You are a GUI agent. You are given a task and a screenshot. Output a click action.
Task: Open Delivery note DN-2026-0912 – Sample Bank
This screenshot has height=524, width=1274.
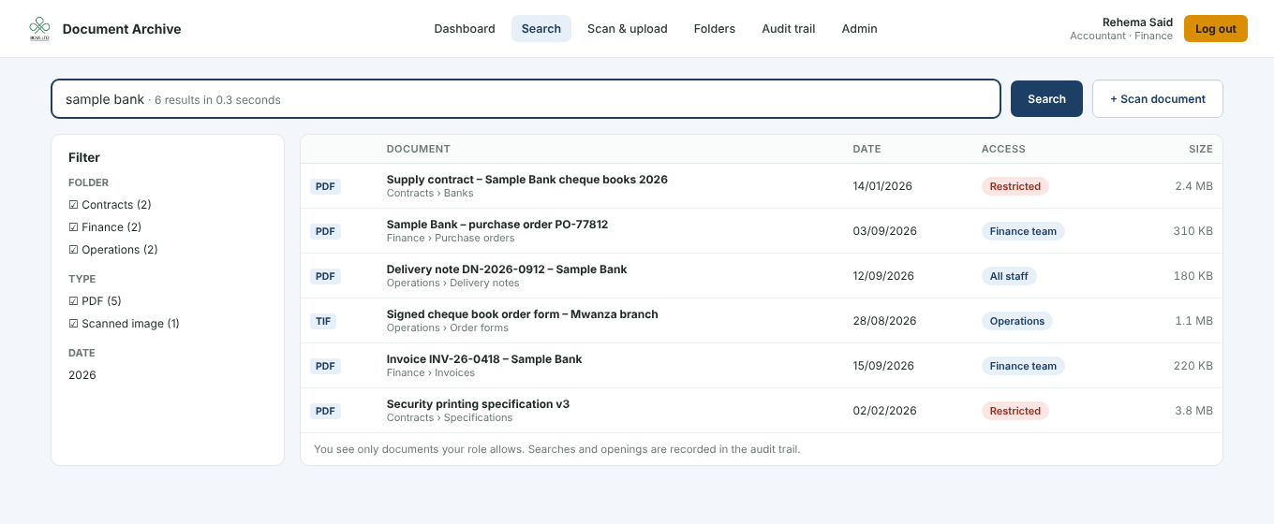point(507,269)
